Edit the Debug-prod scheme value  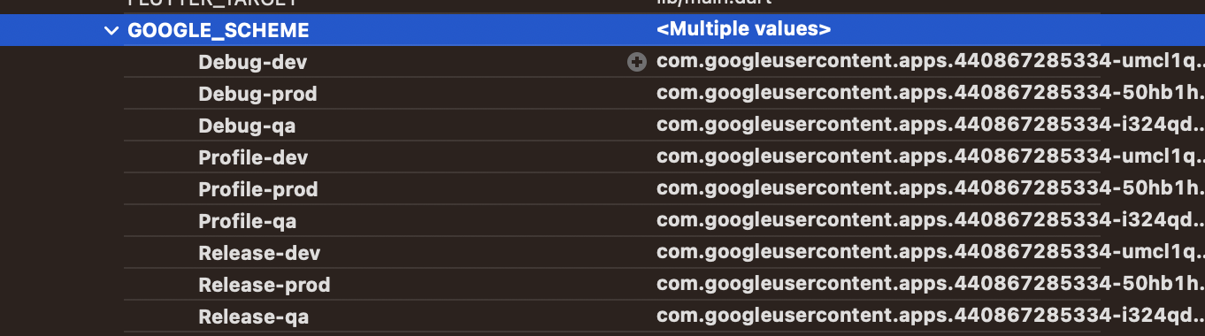930,94
